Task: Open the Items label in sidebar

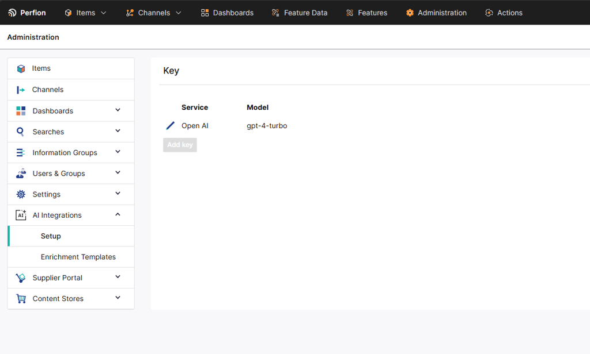Action: point(41,68)
